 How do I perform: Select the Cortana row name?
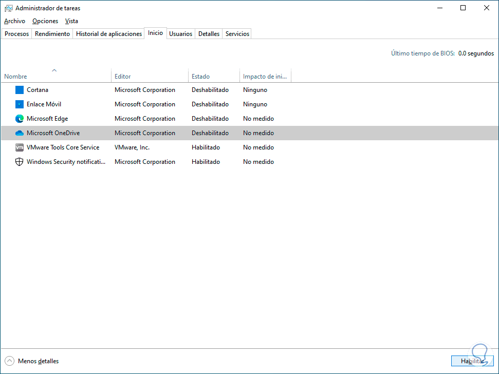[x=38, y=90]
